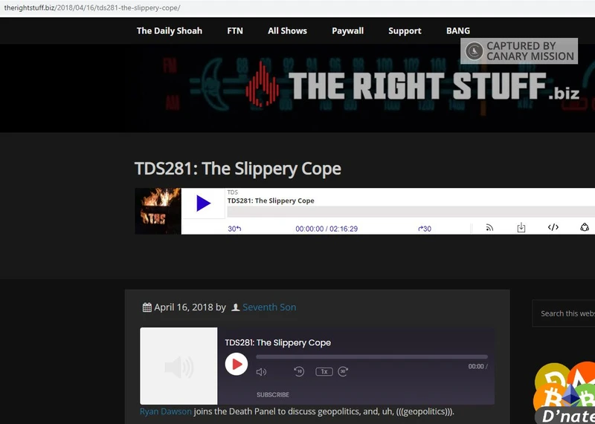
Task: Download episode via download icon
Action: [521, 227]
